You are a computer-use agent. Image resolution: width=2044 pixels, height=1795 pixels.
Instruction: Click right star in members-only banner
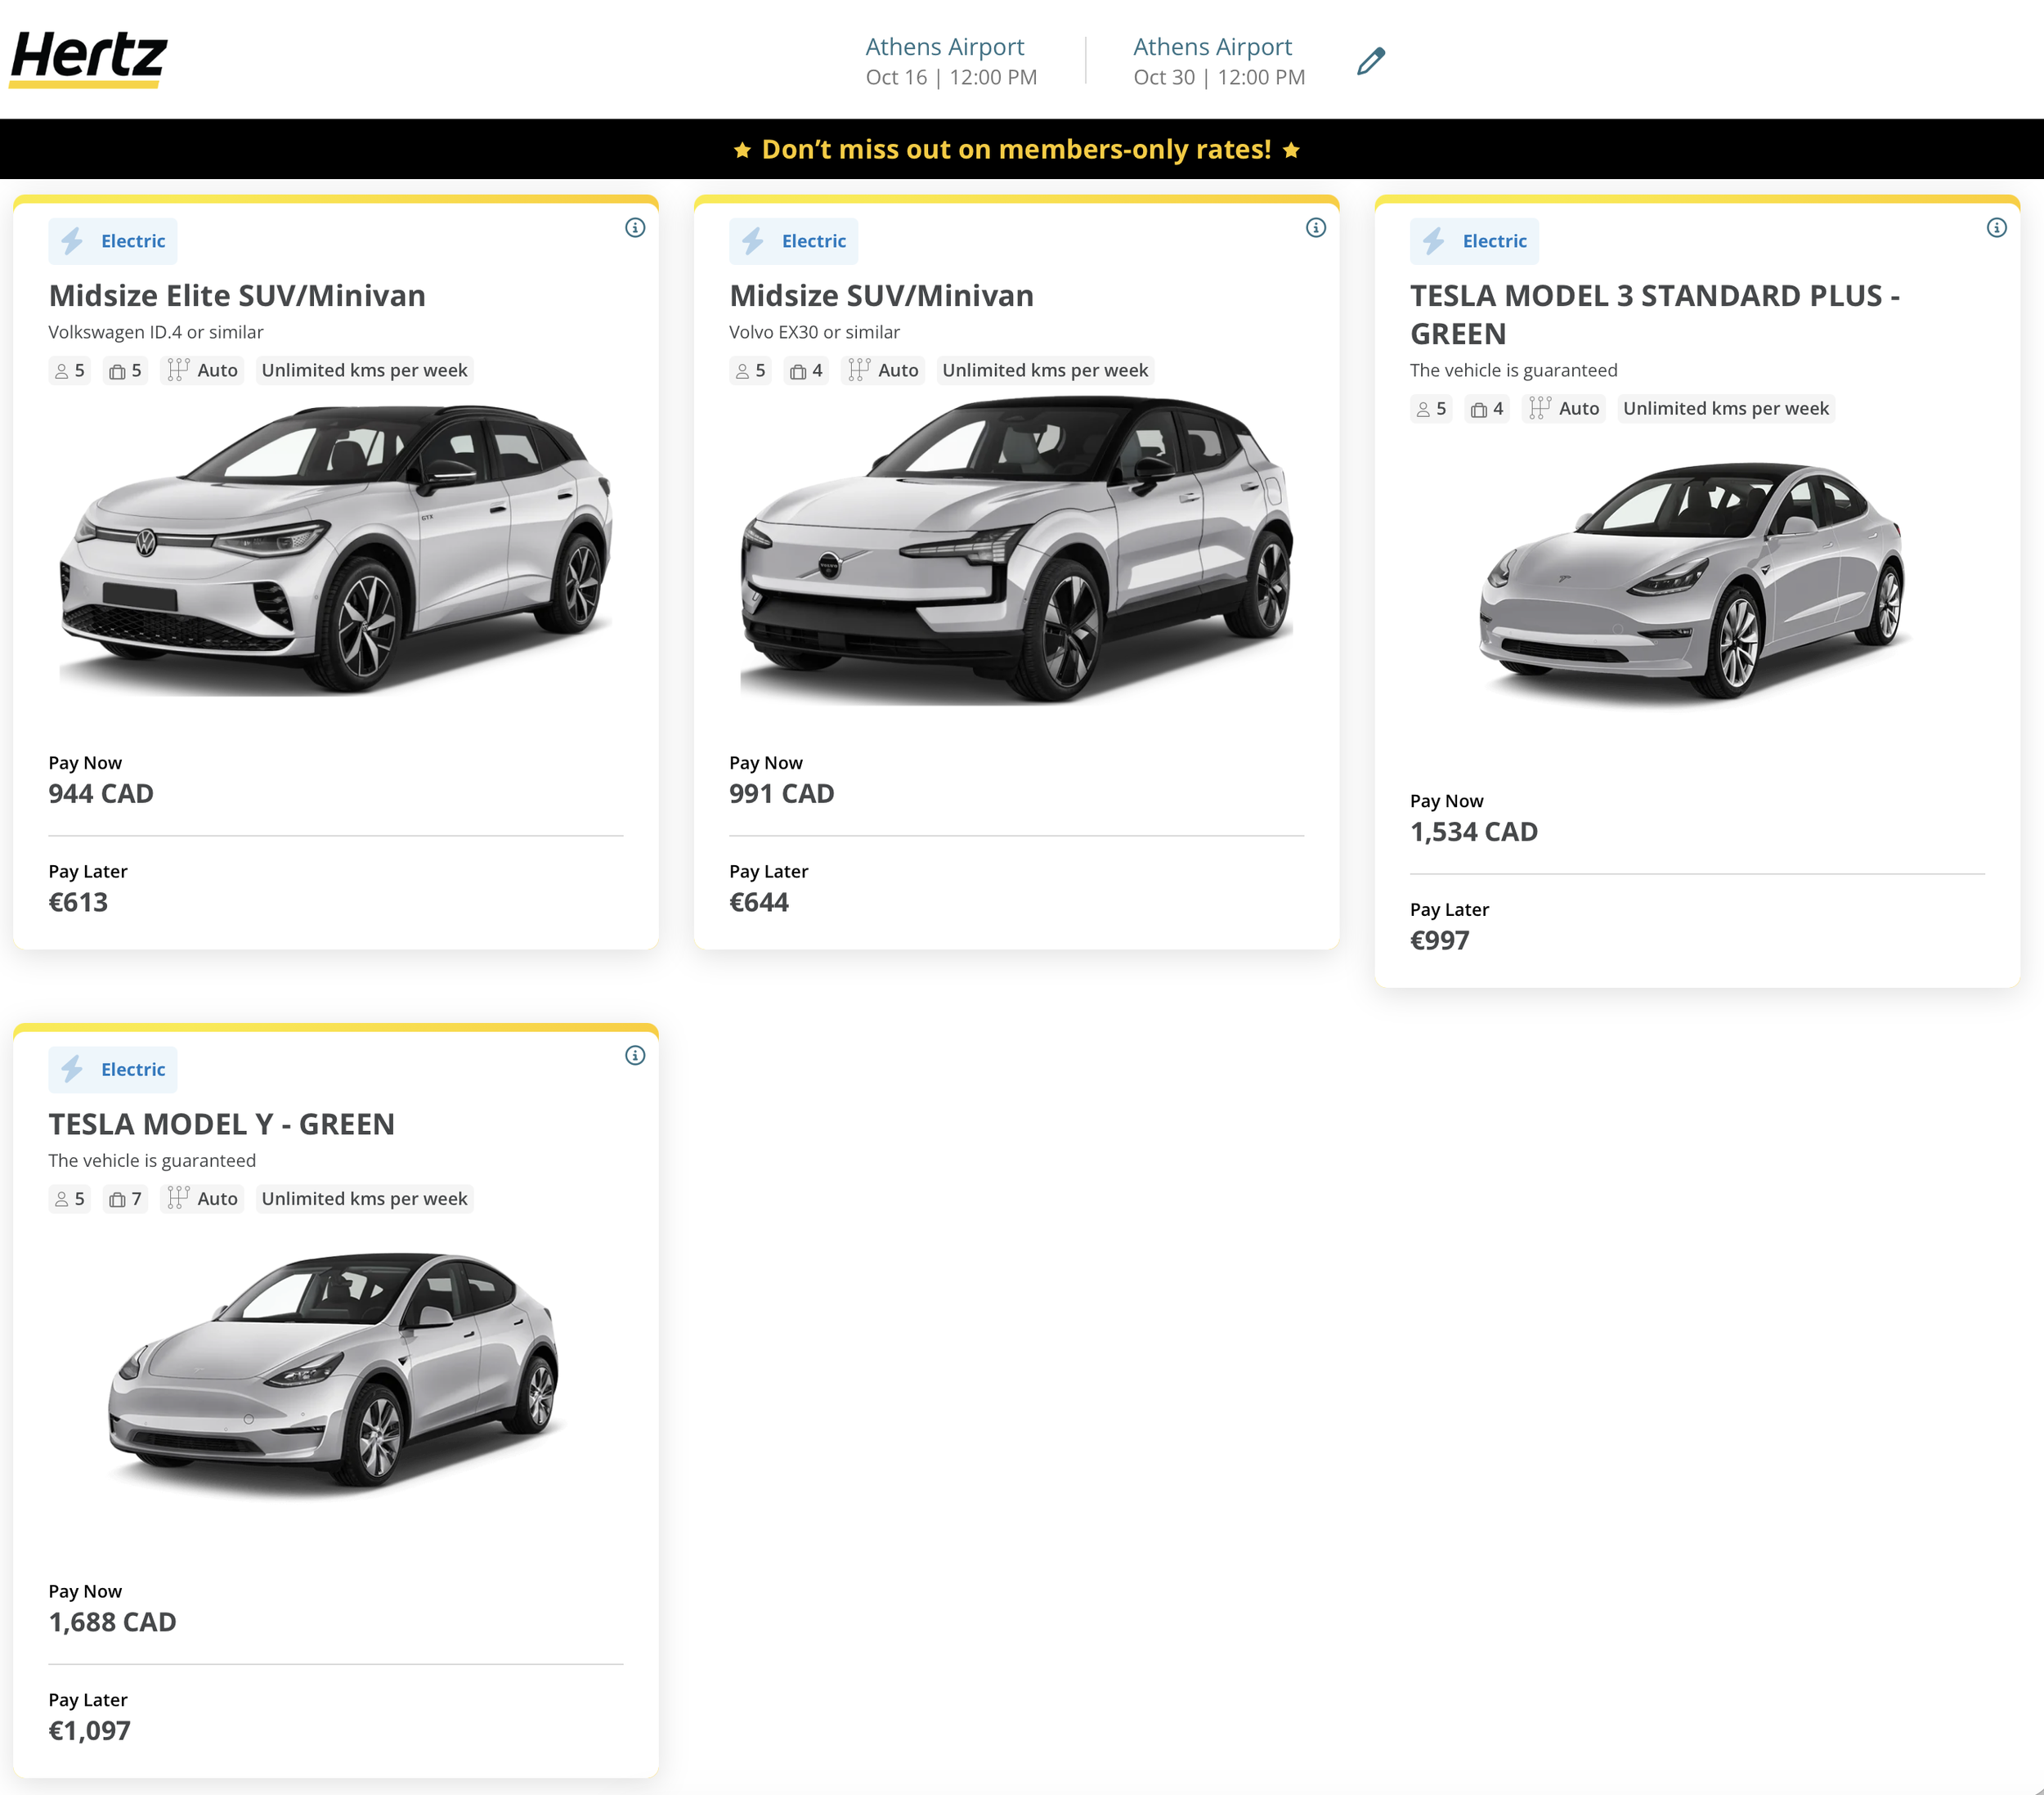tap(1291, 150)
